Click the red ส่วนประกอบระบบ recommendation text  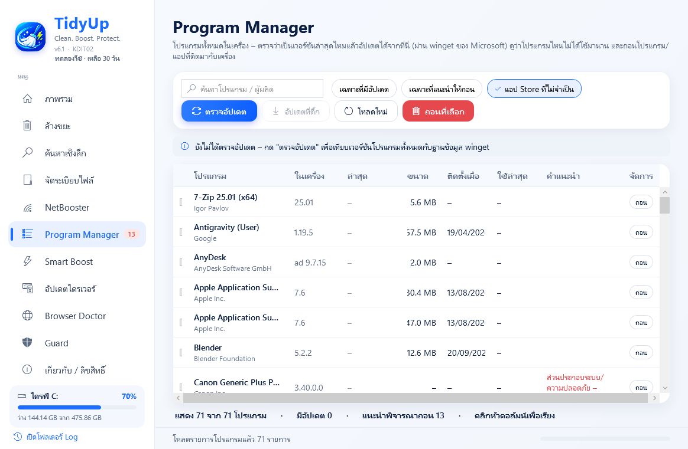pos(575,382)
